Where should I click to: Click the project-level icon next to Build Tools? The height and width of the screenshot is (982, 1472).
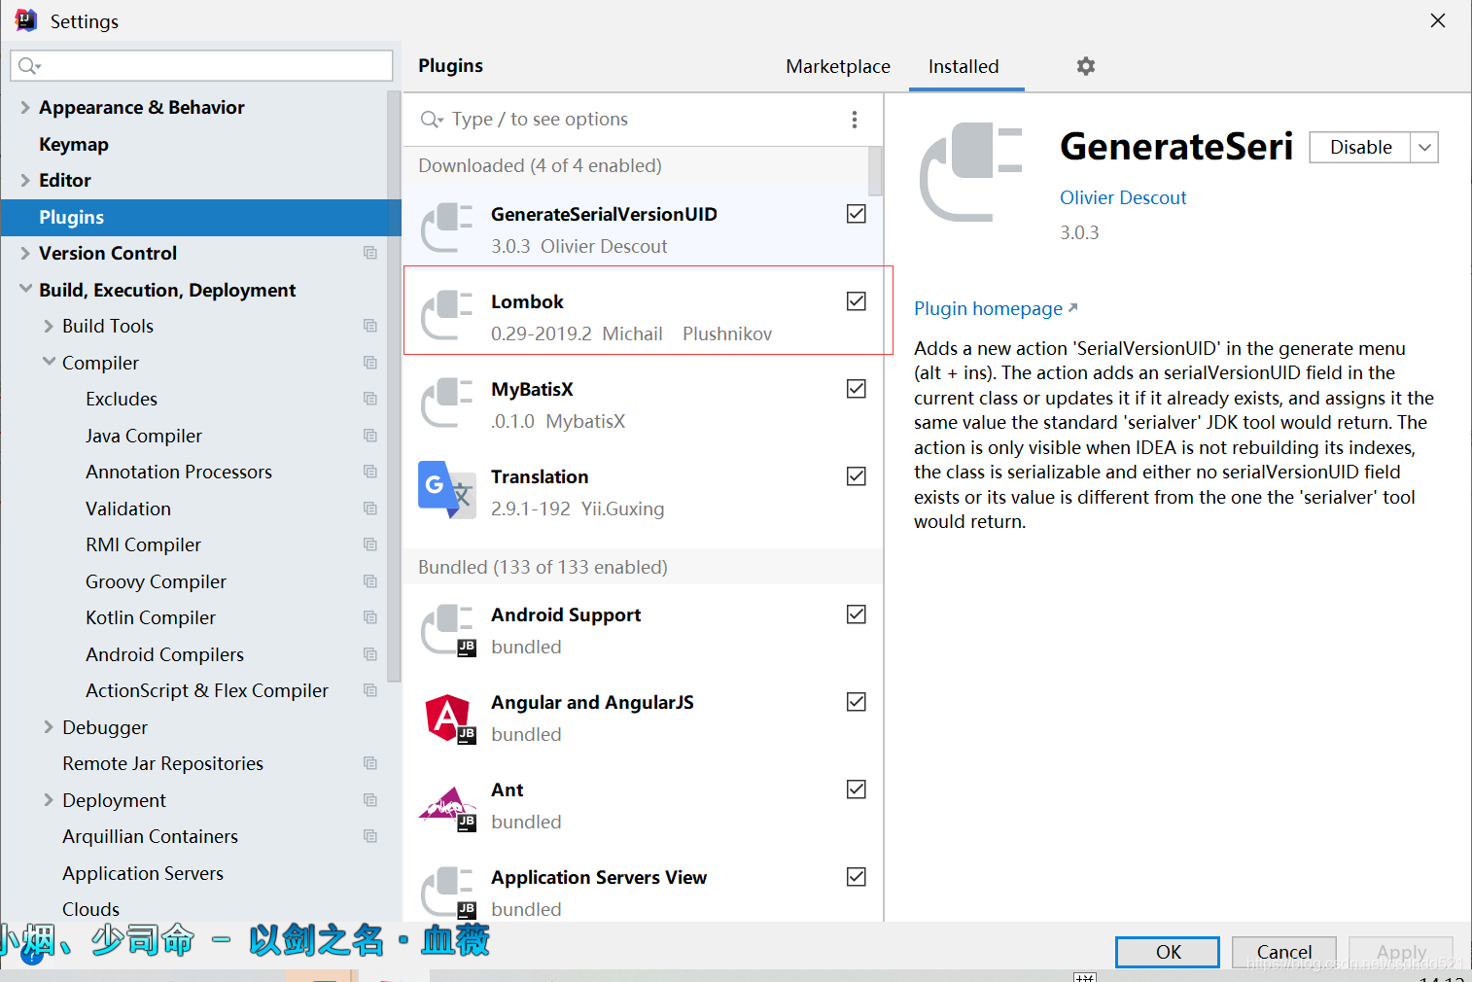(370, 326)
